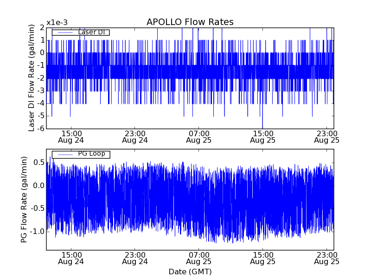Click the Laser DI Flow Rate y-axis label
Image resolution: width=371 pixels, height=278 pixels.
[32, 78]
